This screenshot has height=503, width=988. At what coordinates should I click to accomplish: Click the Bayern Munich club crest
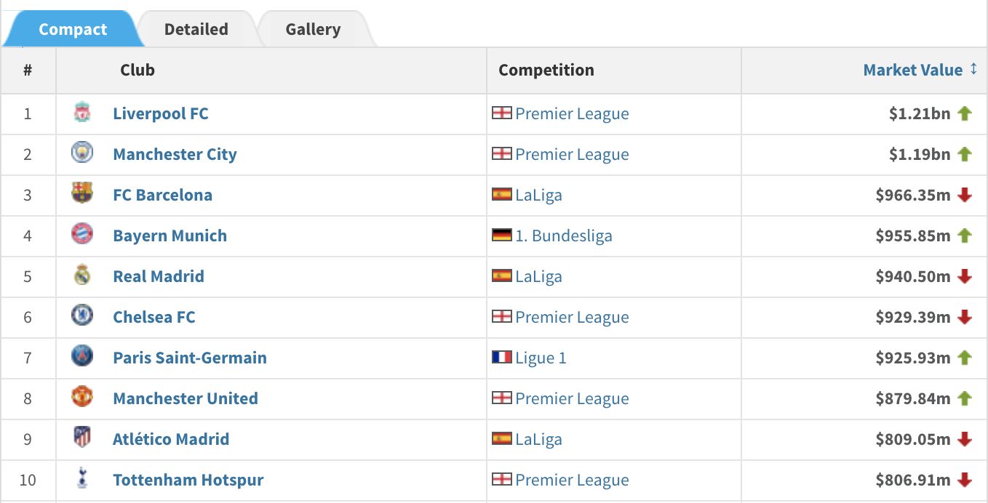[82, 235]
